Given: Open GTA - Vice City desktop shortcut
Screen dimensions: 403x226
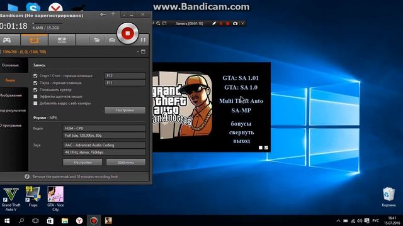Looking at the screenshot, I should point(55,199).
